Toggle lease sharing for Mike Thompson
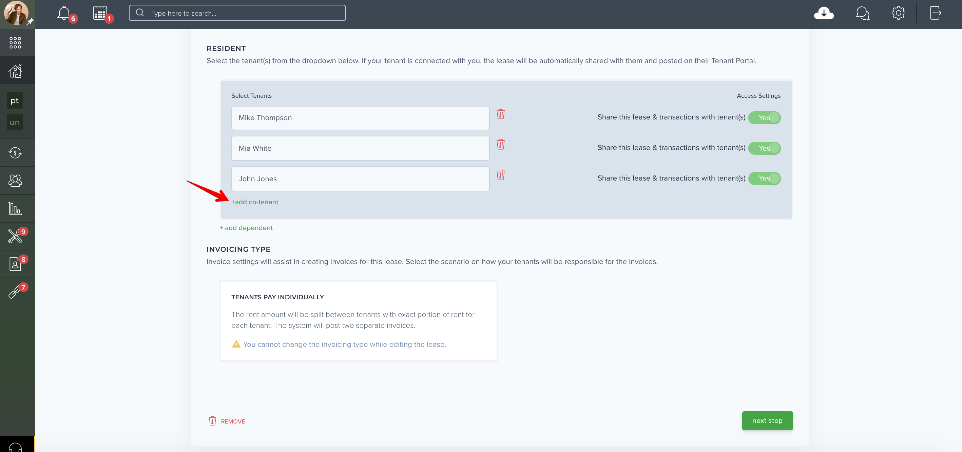This screenshot has width=962, height=452. [764, 118]
